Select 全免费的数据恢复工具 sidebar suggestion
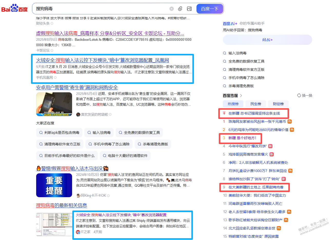The height and width of the screenshot is (240, 335). (x=246, y=61)
